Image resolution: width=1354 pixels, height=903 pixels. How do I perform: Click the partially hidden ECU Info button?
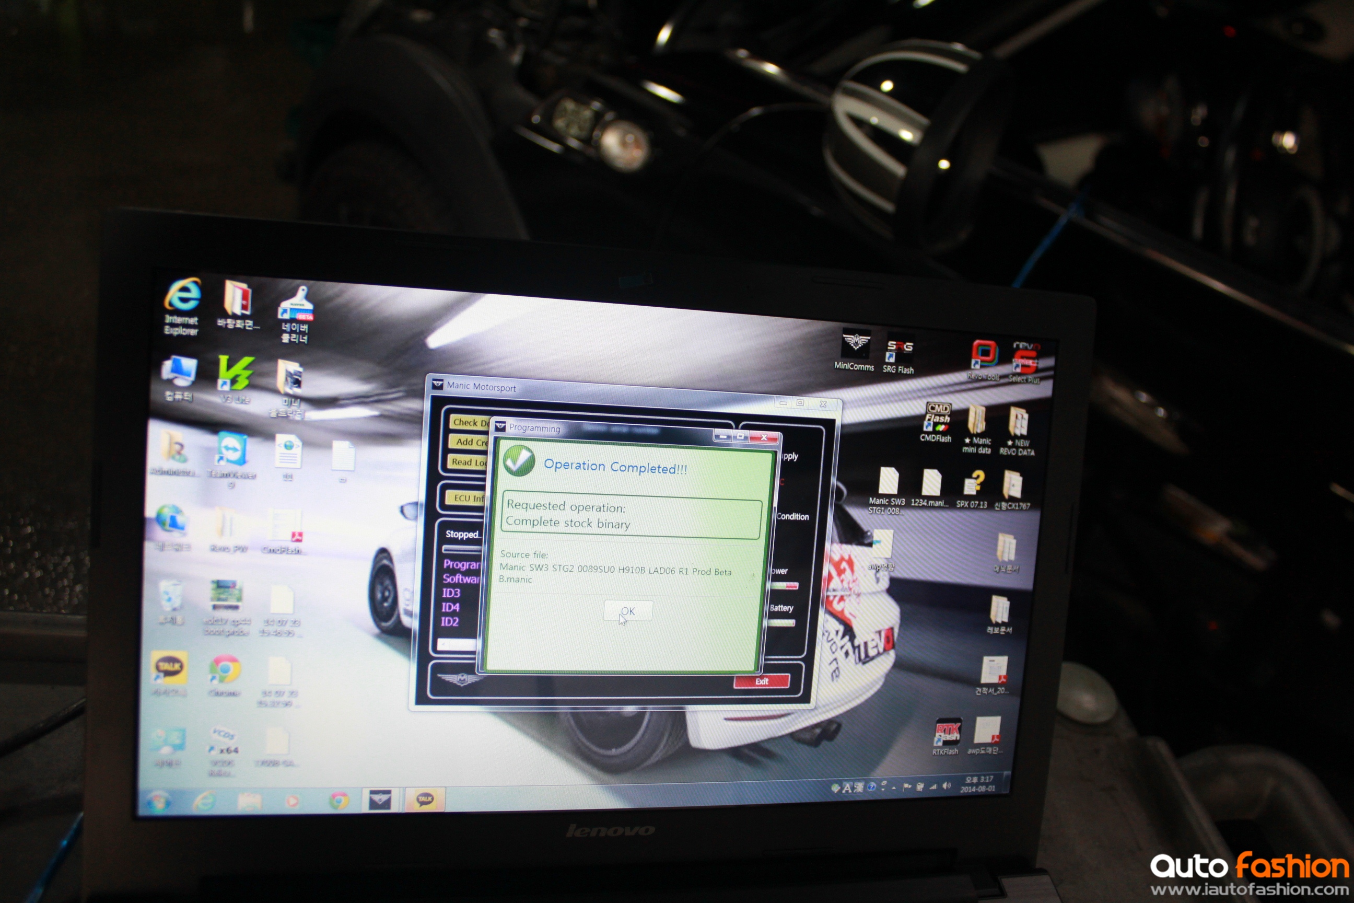coord(465,497)
